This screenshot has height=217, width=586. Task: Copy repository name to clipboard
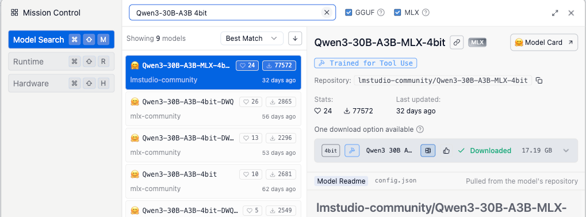(x=539, y=81)
